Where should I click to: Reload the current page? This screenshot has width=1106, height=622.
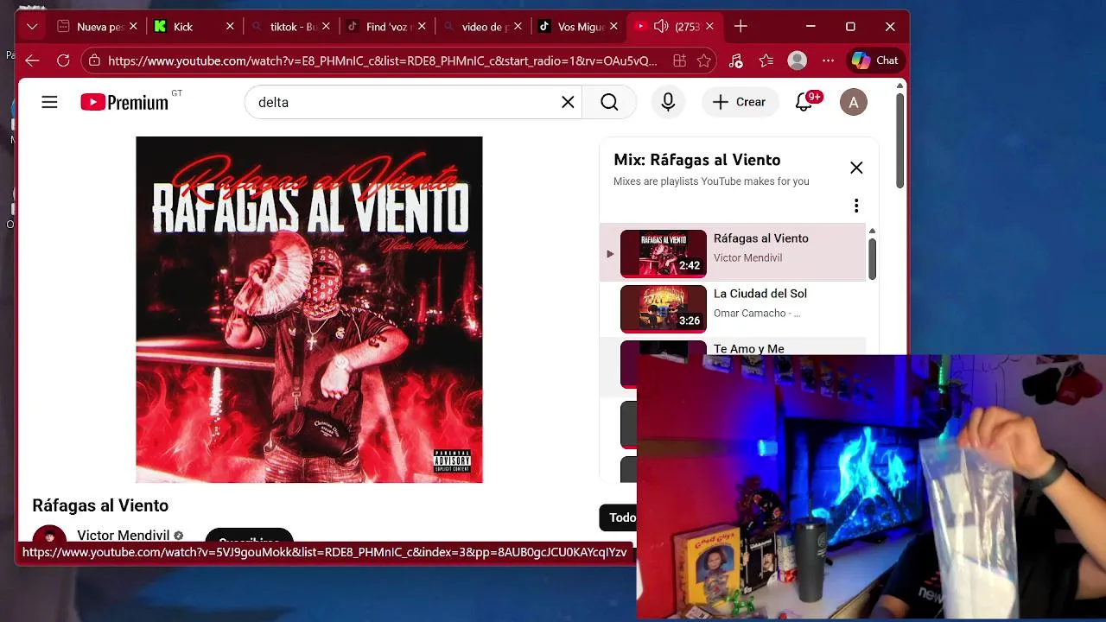point(63,60)
